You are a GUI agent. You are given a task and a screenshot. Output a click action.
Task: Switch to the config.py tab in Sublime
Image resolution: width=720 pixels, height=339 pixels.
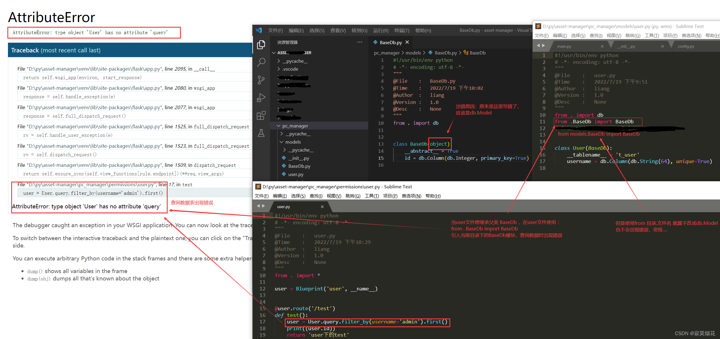coord(686,46)
